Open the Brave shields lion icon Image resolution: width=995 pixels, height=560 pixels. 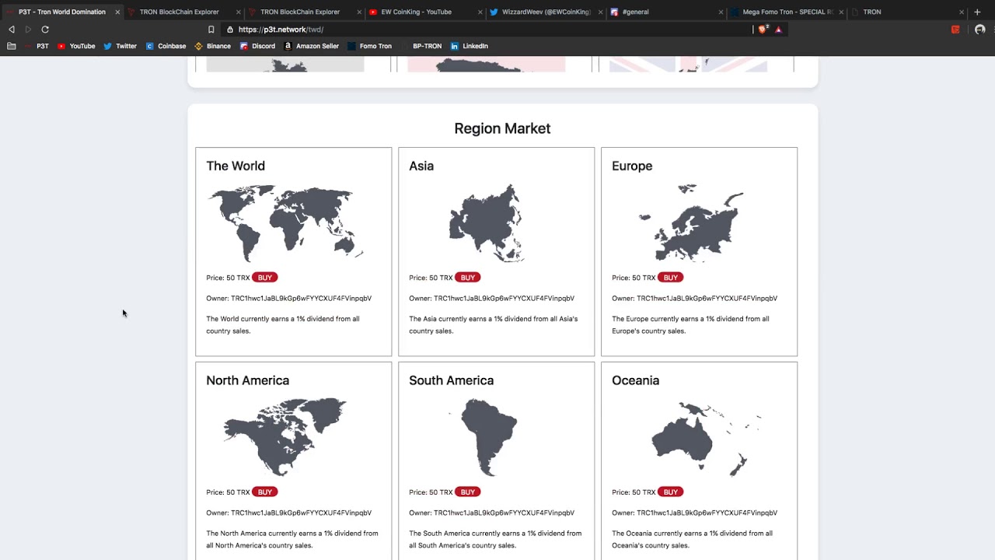pos(763,30)
